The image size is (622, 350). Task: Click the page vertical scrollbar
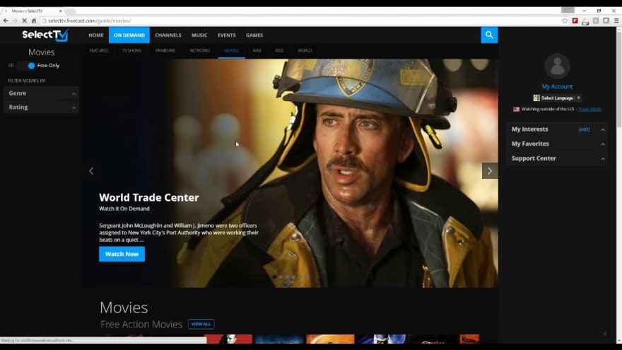click(x=619, y=185)
